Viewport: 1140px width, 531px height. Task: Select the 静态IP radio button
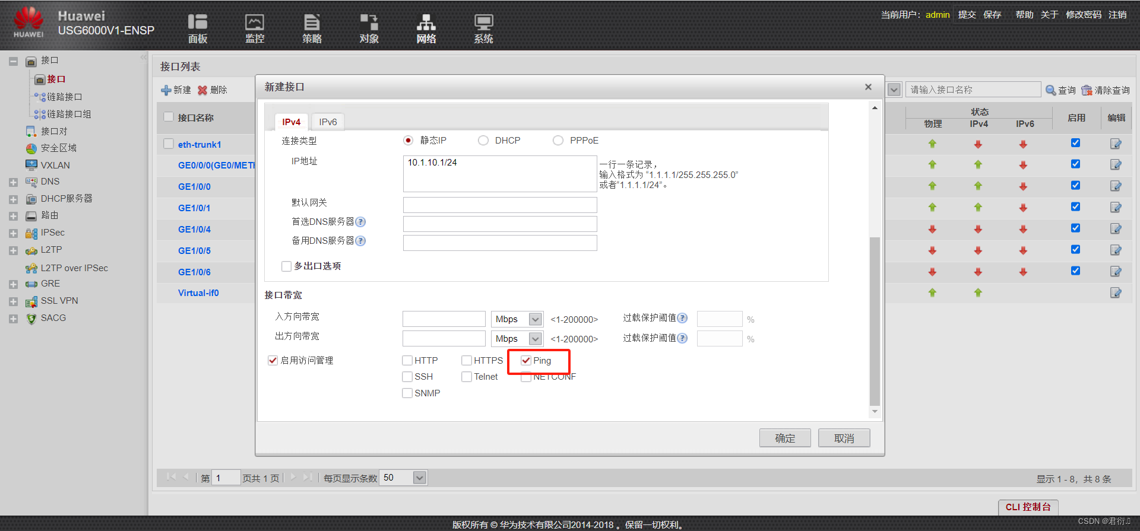click(x=408, y=141)
